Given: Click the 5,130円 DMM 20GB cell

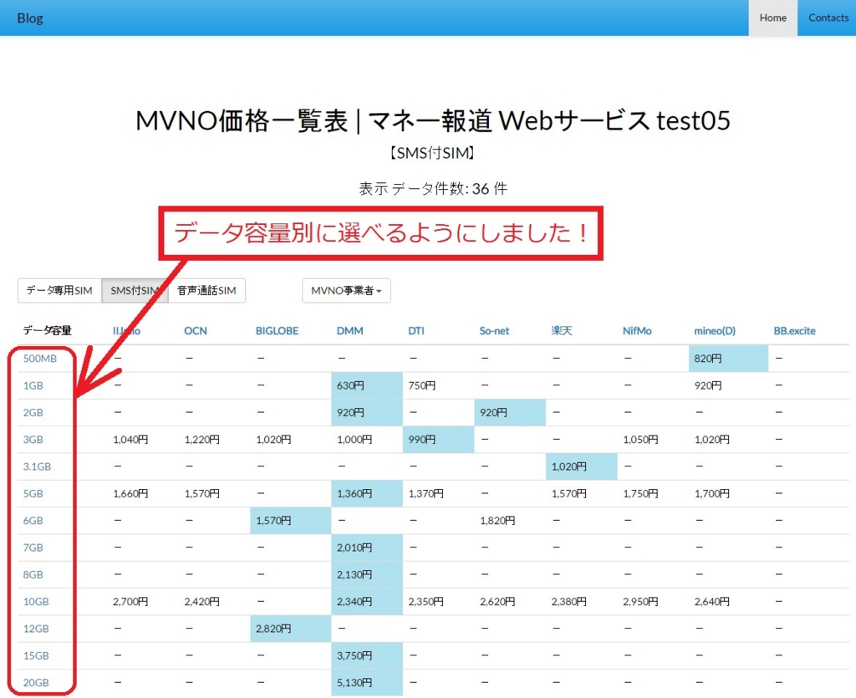Looking at the screenshot, I should (367, 683).
